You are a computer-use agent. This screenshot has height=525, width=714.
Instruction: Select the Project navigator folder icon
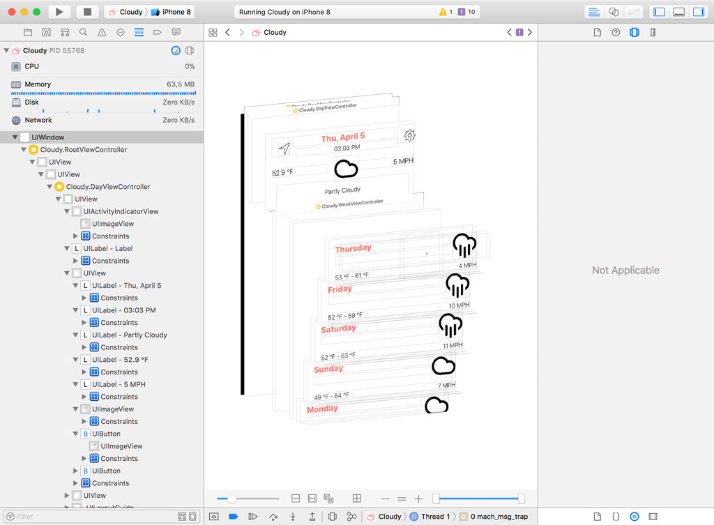(x=27, y=32)
